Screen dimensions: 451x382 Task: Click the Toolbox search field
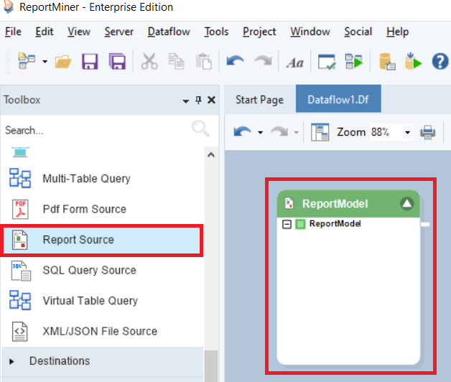(93, 130)
